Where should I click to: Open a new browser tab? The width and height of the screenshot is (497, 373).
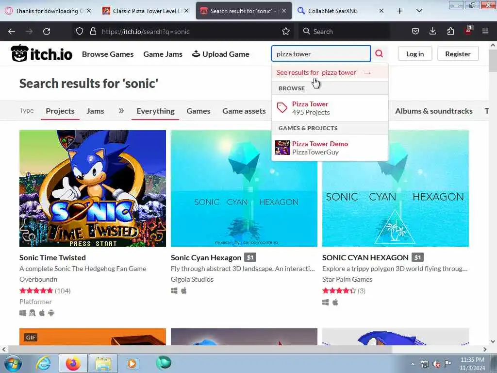400,11
